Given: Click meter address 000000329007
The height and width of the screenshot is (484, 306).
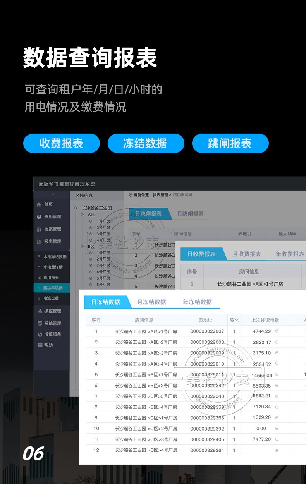Looking at the screenshot, I should pos(207,331).
